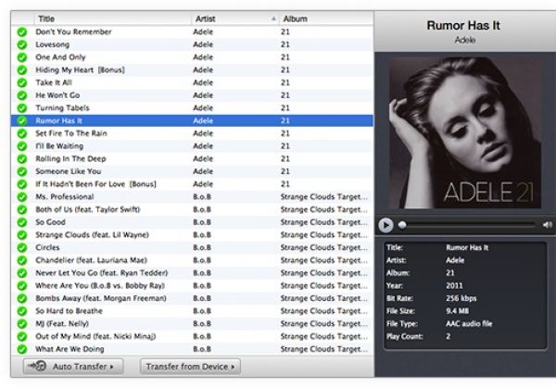Click green check icon beside He Won't Go
Viewport: 556px width, 388px height.
click(x=22, y=95)
